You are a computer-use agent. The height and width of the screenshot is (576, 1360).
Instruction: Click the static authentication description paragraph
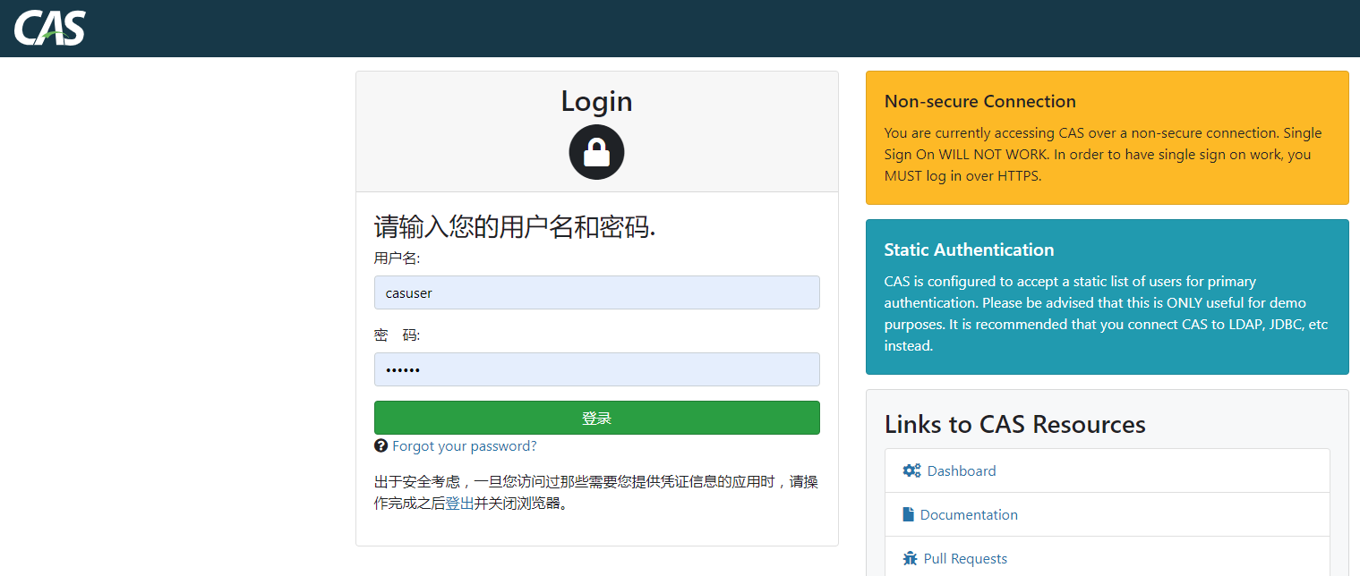point(1106,313)
